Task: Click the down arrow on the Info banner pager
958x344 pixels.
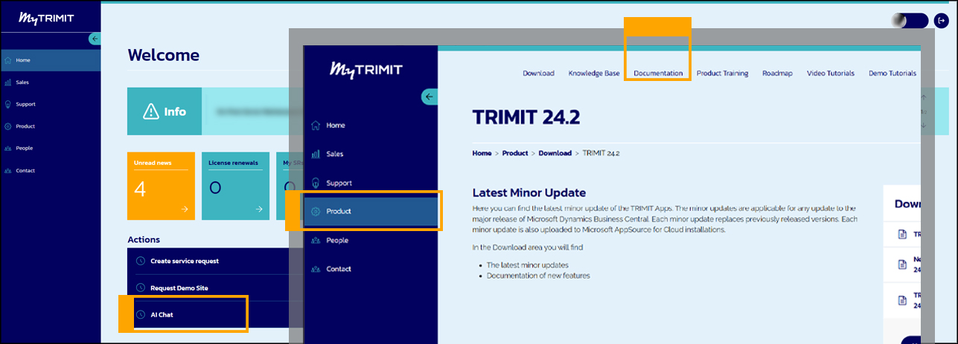Action: pos(924,125)
